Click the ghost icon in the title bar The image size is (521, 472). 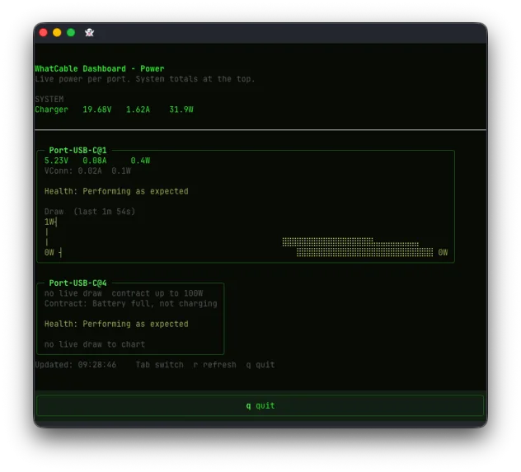(89, 32)
